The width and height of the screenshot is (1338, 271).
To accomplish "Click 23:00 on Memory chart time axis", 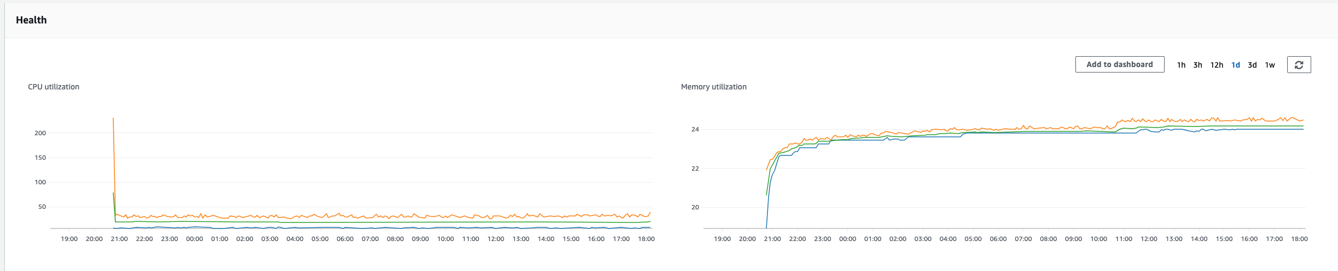I will [823, 239].
